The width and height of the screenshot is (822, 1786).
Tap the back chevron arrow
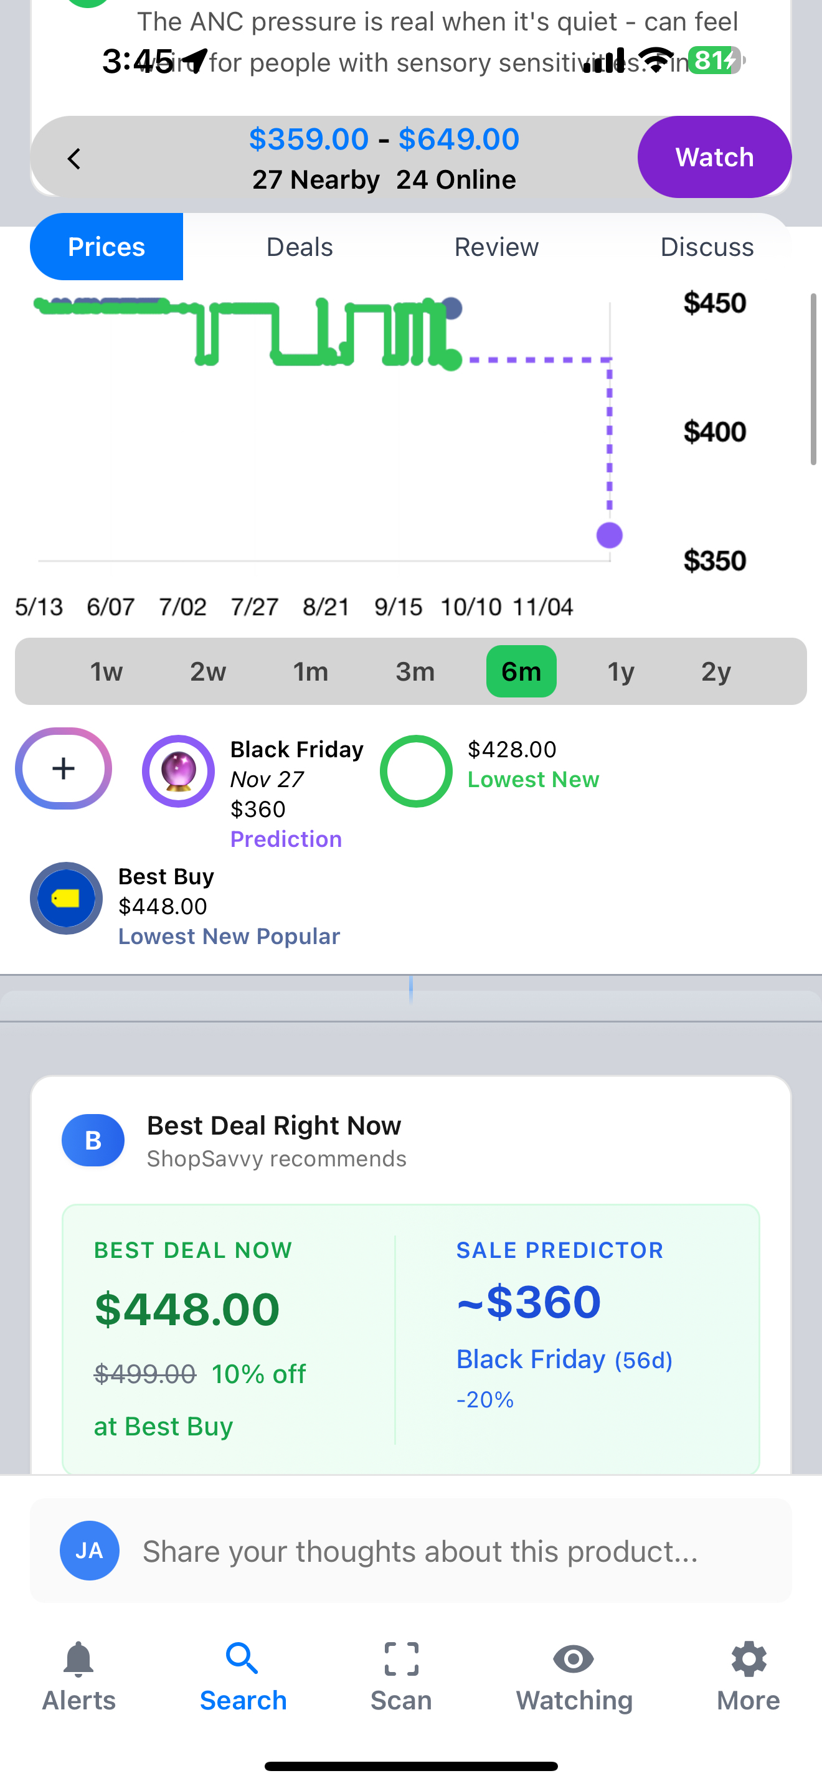tap(74, 159)
